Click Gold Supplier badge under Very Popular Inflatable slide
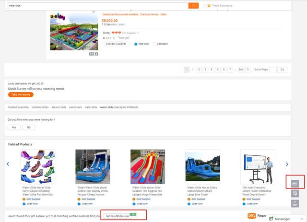This screenshot has height=222, width=307. [24, 199]
